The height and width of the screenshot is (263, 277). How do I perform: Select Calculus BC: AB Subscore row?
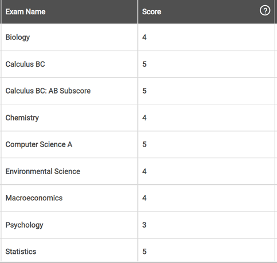pos(138,91)
